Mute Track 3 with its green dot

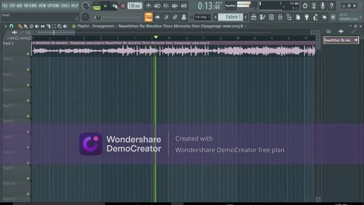pos(28,85)
